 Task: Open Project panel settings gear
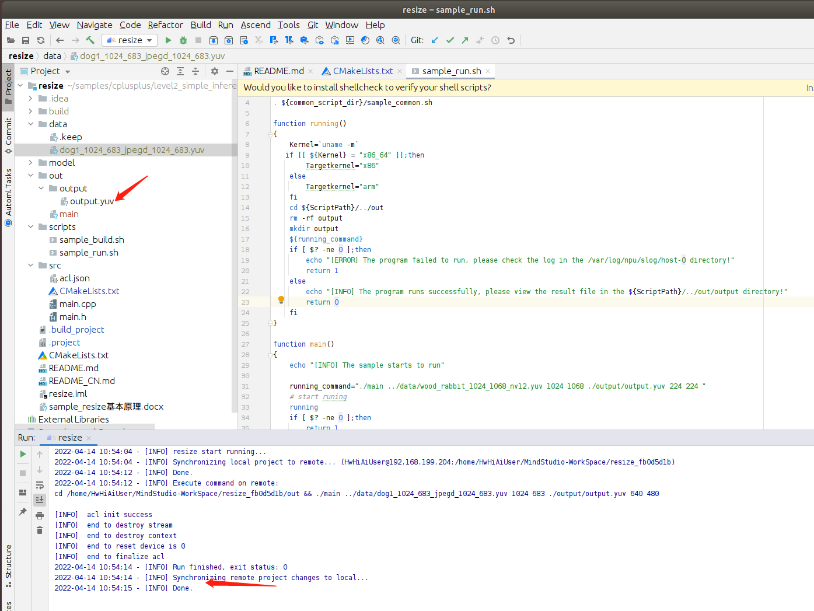pyautogui.click(x=215, y=71)
